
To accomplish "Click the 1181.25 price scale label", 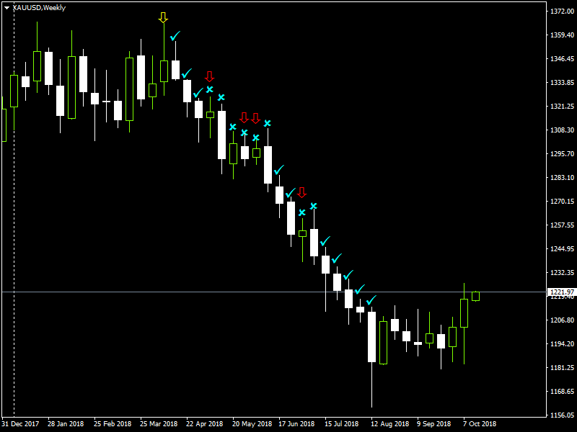I will (x=562, y=368).
